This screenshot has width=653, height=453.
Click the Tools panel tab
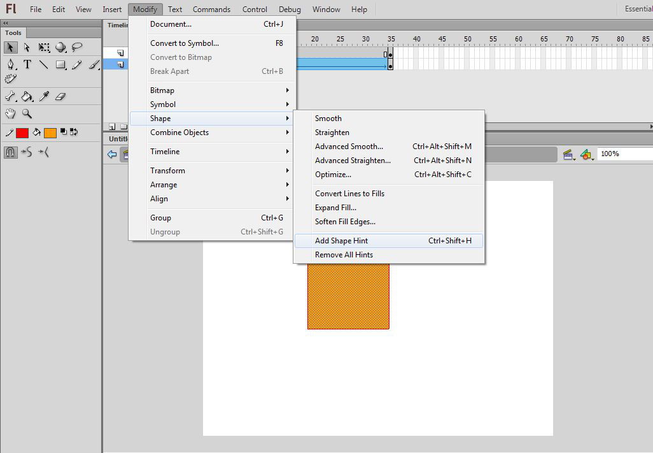click(13, 33)
